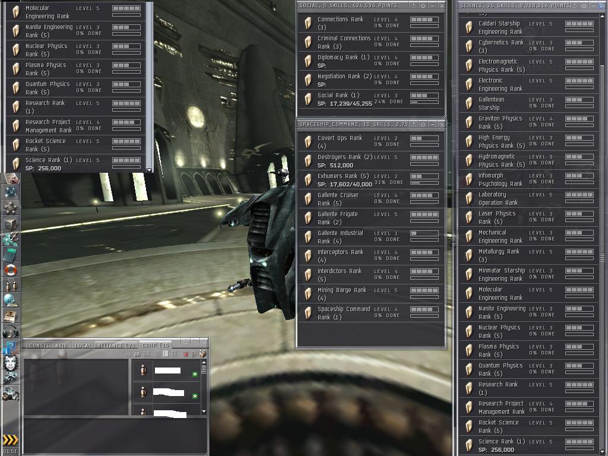Image resolution: width=608 pixels, height=456 pixels.
Task: Click the red icon in chat toolbar
Action: coord(186,354)
